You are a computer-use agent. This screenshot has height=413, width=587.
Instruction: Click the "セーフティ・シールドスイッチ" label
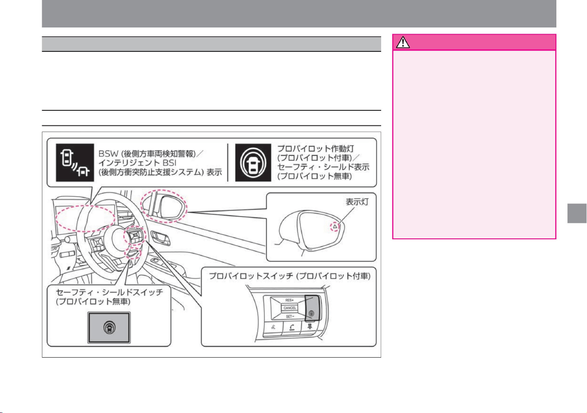(110, 292)
